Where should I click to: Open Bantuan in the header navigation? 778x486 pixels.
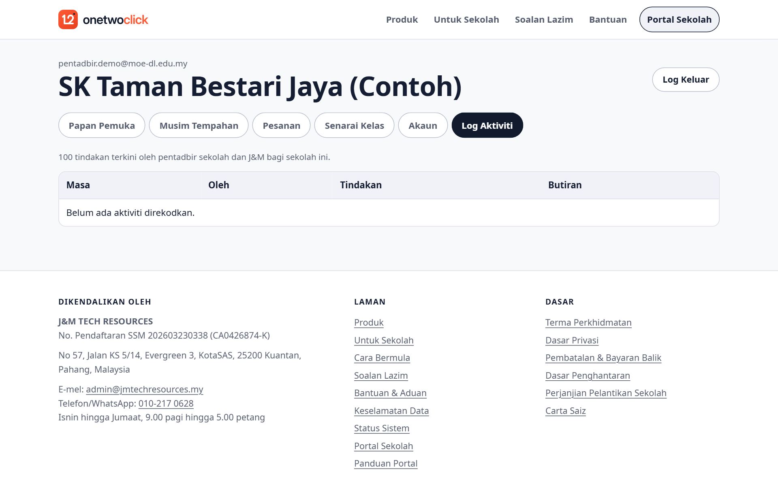point(608,19)
